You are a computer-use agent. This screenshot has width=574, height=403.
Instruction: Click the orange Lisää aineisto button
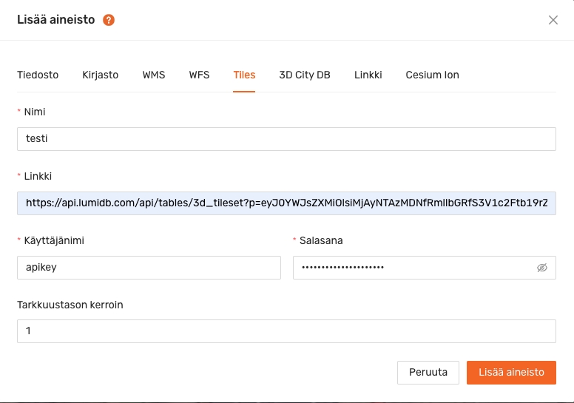[511, 373]
